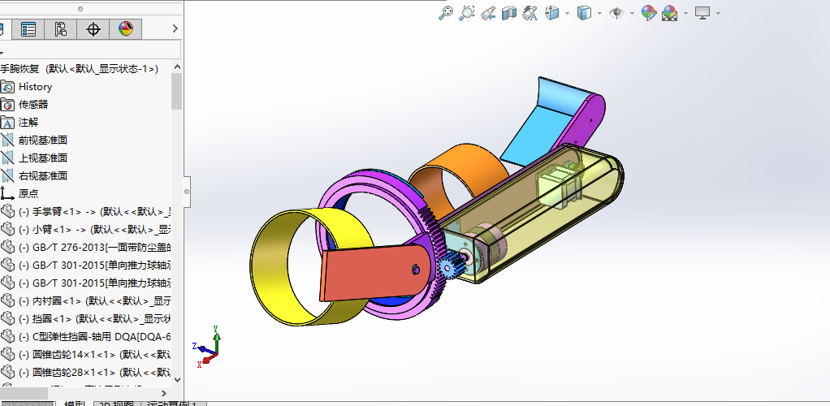The image size is (830, 406).
Task: Click the Previous View icon
Action: click(x=488, y=13)
